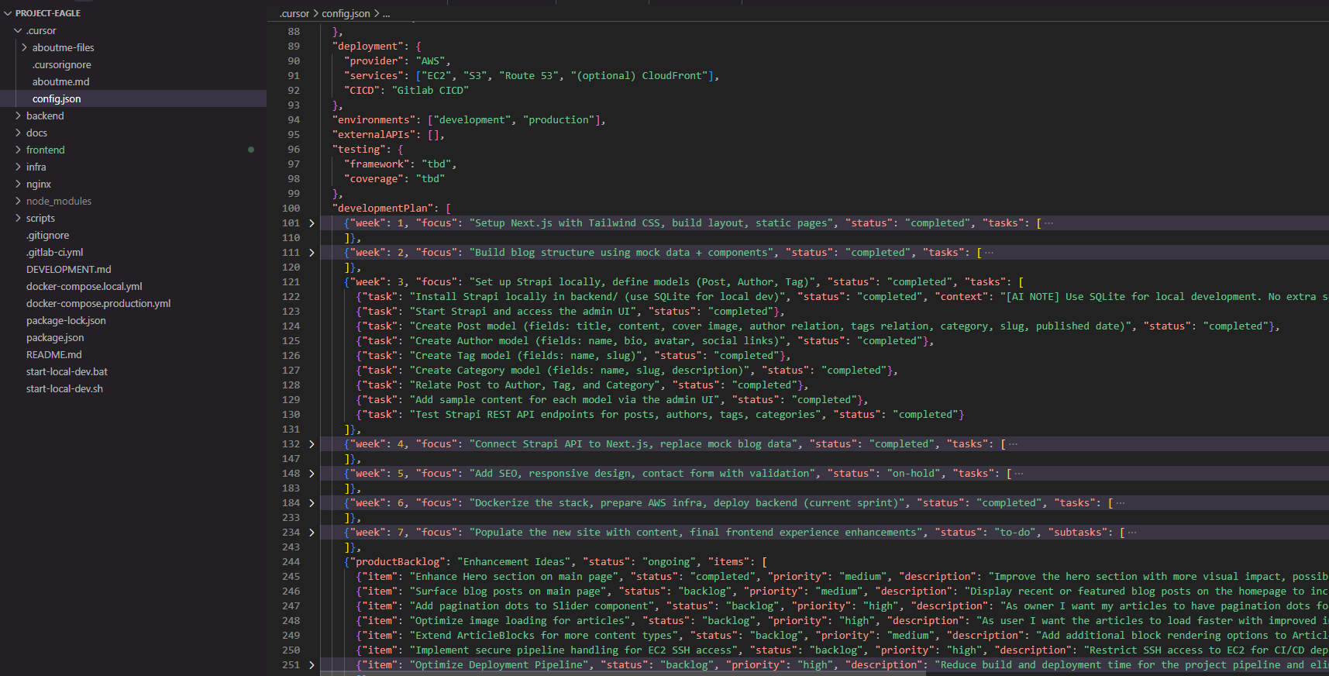
Task: Open docker-compose.production.yml
Action: tap(98, 304)
